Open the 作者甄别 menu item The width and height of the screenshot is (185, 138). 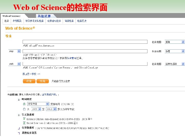(x=17, y=21)
